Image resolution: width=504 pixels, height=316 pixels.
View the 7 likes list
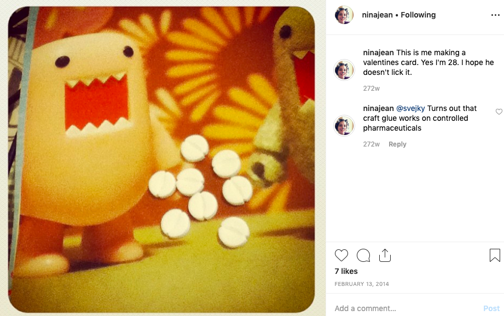pos(346,271)
